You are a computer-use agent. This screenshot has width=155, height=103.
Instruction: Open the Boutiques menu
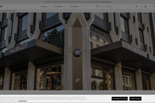point(74,6)
